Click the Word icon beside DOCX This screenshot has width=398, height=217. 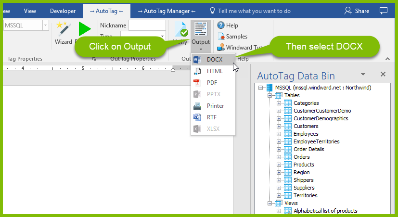coord(197,60)
